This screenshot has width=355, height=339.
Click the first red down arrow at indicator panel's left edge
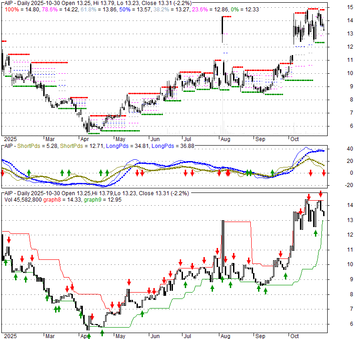pos(2,173)
